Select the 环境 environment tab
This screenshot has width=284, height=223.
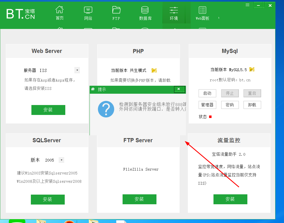pos(174,13)
